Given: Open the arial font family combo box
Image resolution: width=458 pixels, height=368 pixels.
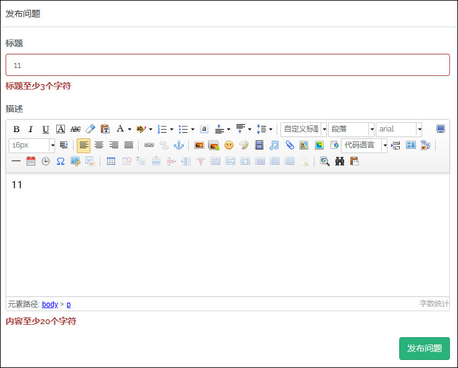Looking at the screenshot, I should click(x=399, y=129).
